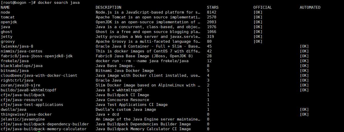Click "Dwolla's custom Java image" description
The height and width of the screenshot is (132, 344).
point(126,109)
